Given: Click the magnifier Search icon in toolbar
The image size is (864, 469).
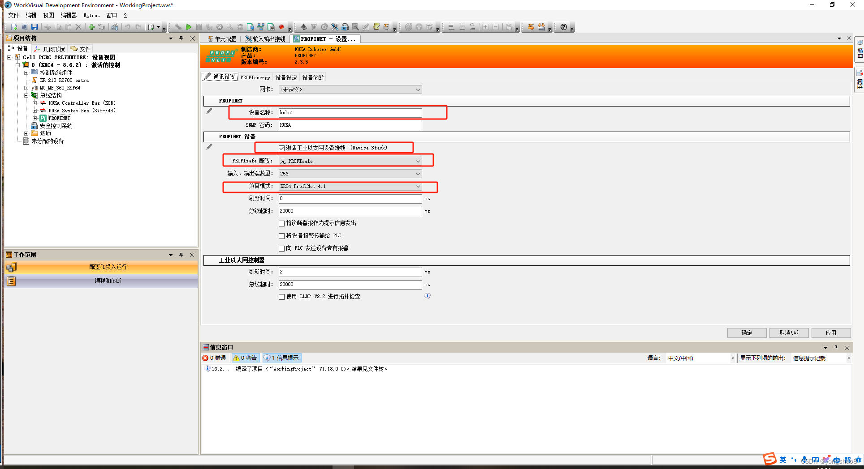Looking at the screenshot, I should [229, 27].
